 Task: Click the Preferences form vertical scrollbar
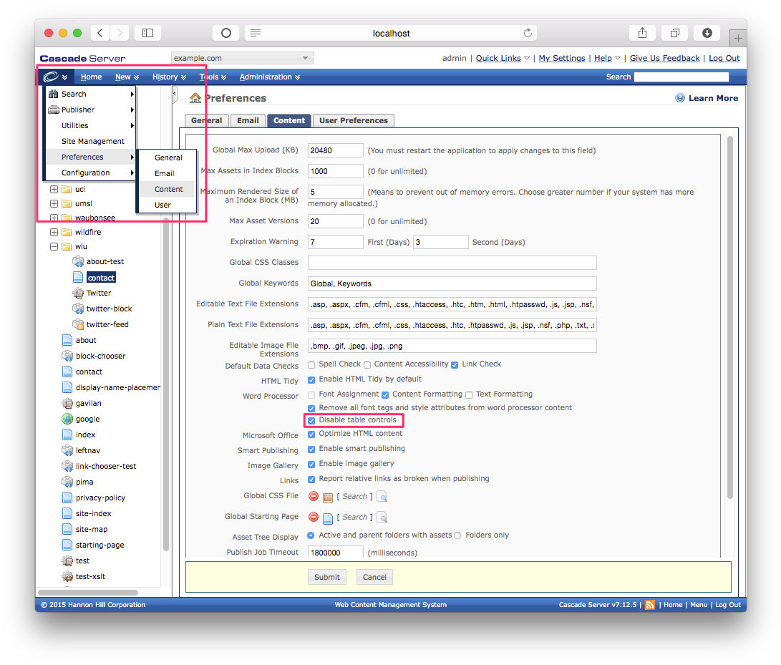[730, 317]
